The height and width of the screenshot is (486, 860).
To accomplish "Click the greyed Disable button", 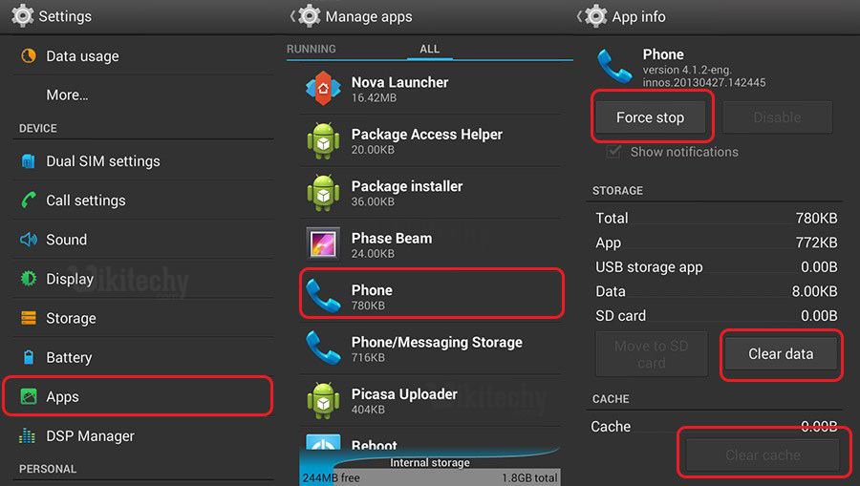I will [777, 117].
